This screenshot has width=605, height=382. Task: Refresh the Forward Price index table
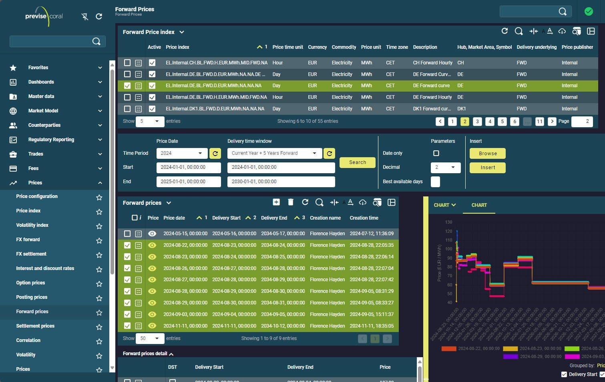[x=505, y=31]
